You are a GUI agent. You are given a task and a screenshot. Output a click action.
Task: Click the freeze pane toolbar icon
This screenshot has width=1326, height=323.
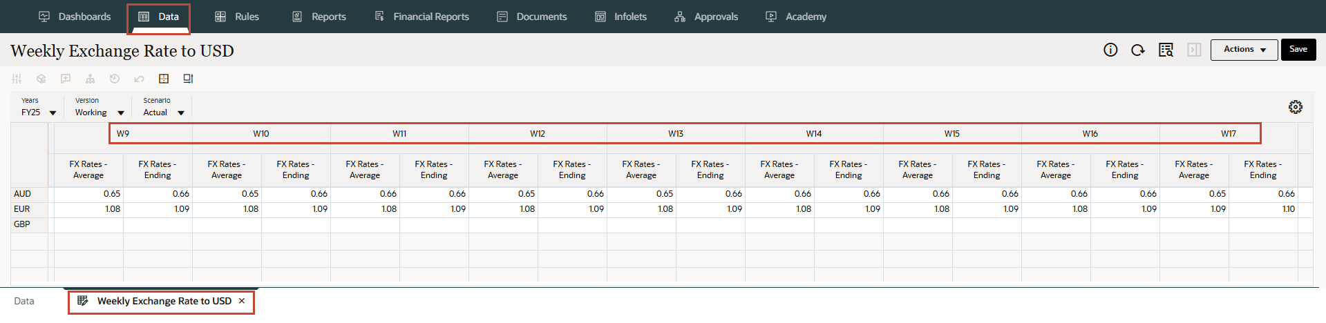(188, 79)
